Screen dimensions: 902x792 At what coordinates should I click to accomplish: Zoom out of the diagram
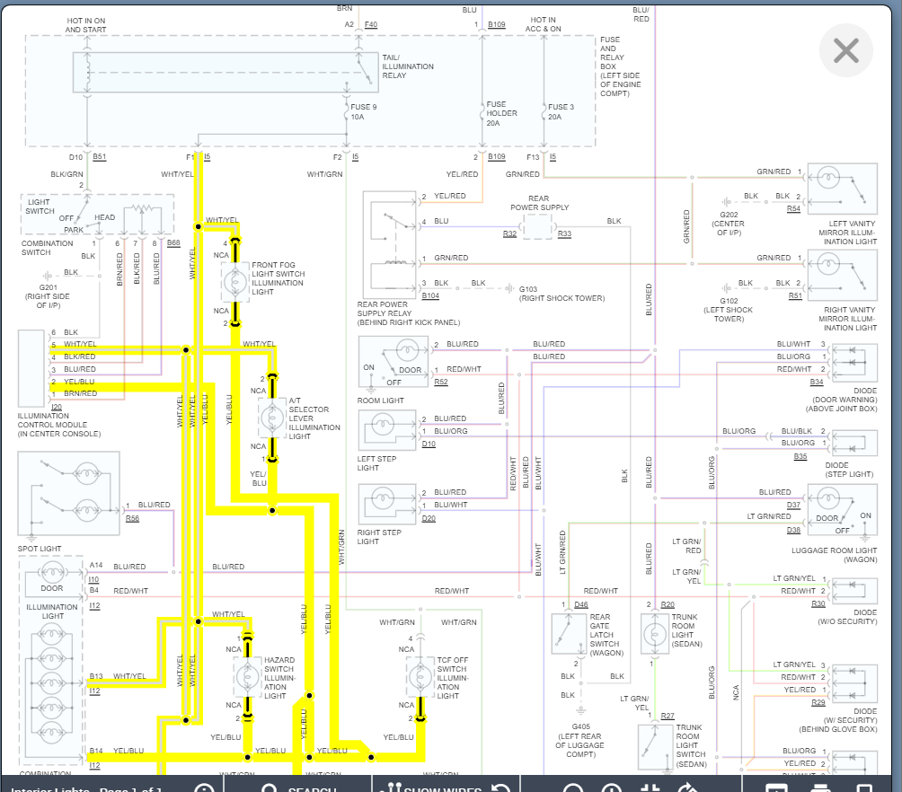(572, 788)
